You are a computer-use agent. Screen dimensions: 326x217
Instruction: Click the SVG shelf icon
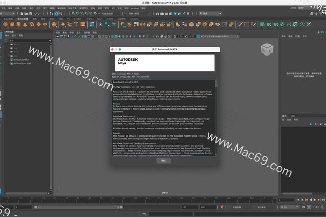pos(83,24)
